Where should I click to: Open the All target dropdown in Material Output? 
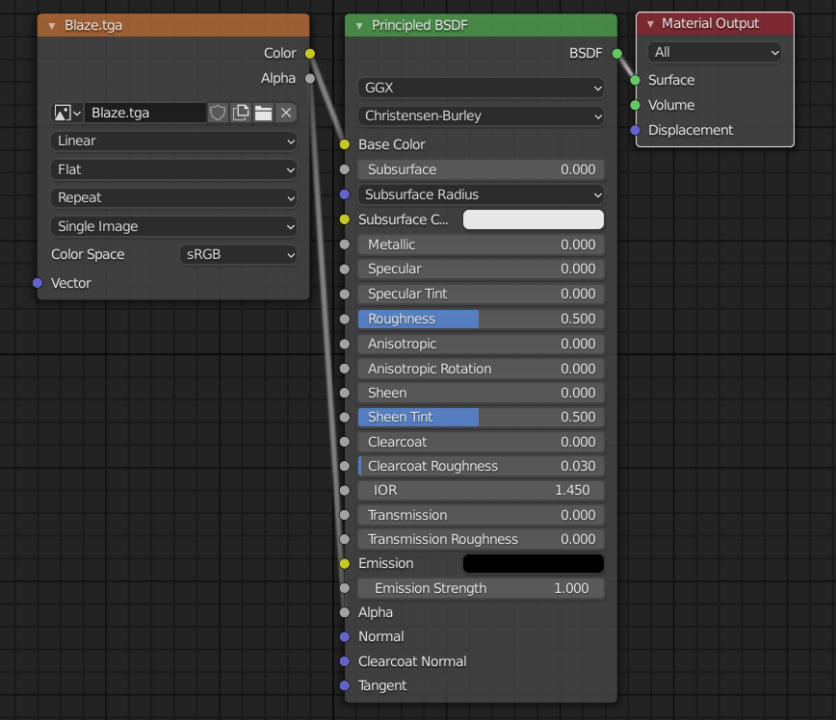coord(715,53)
